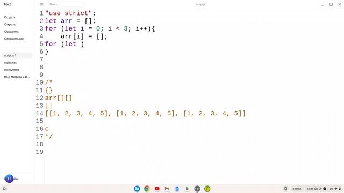
Task: Click line 2 let arr = []
Action: pyautogui.click(x=70, y=21)
